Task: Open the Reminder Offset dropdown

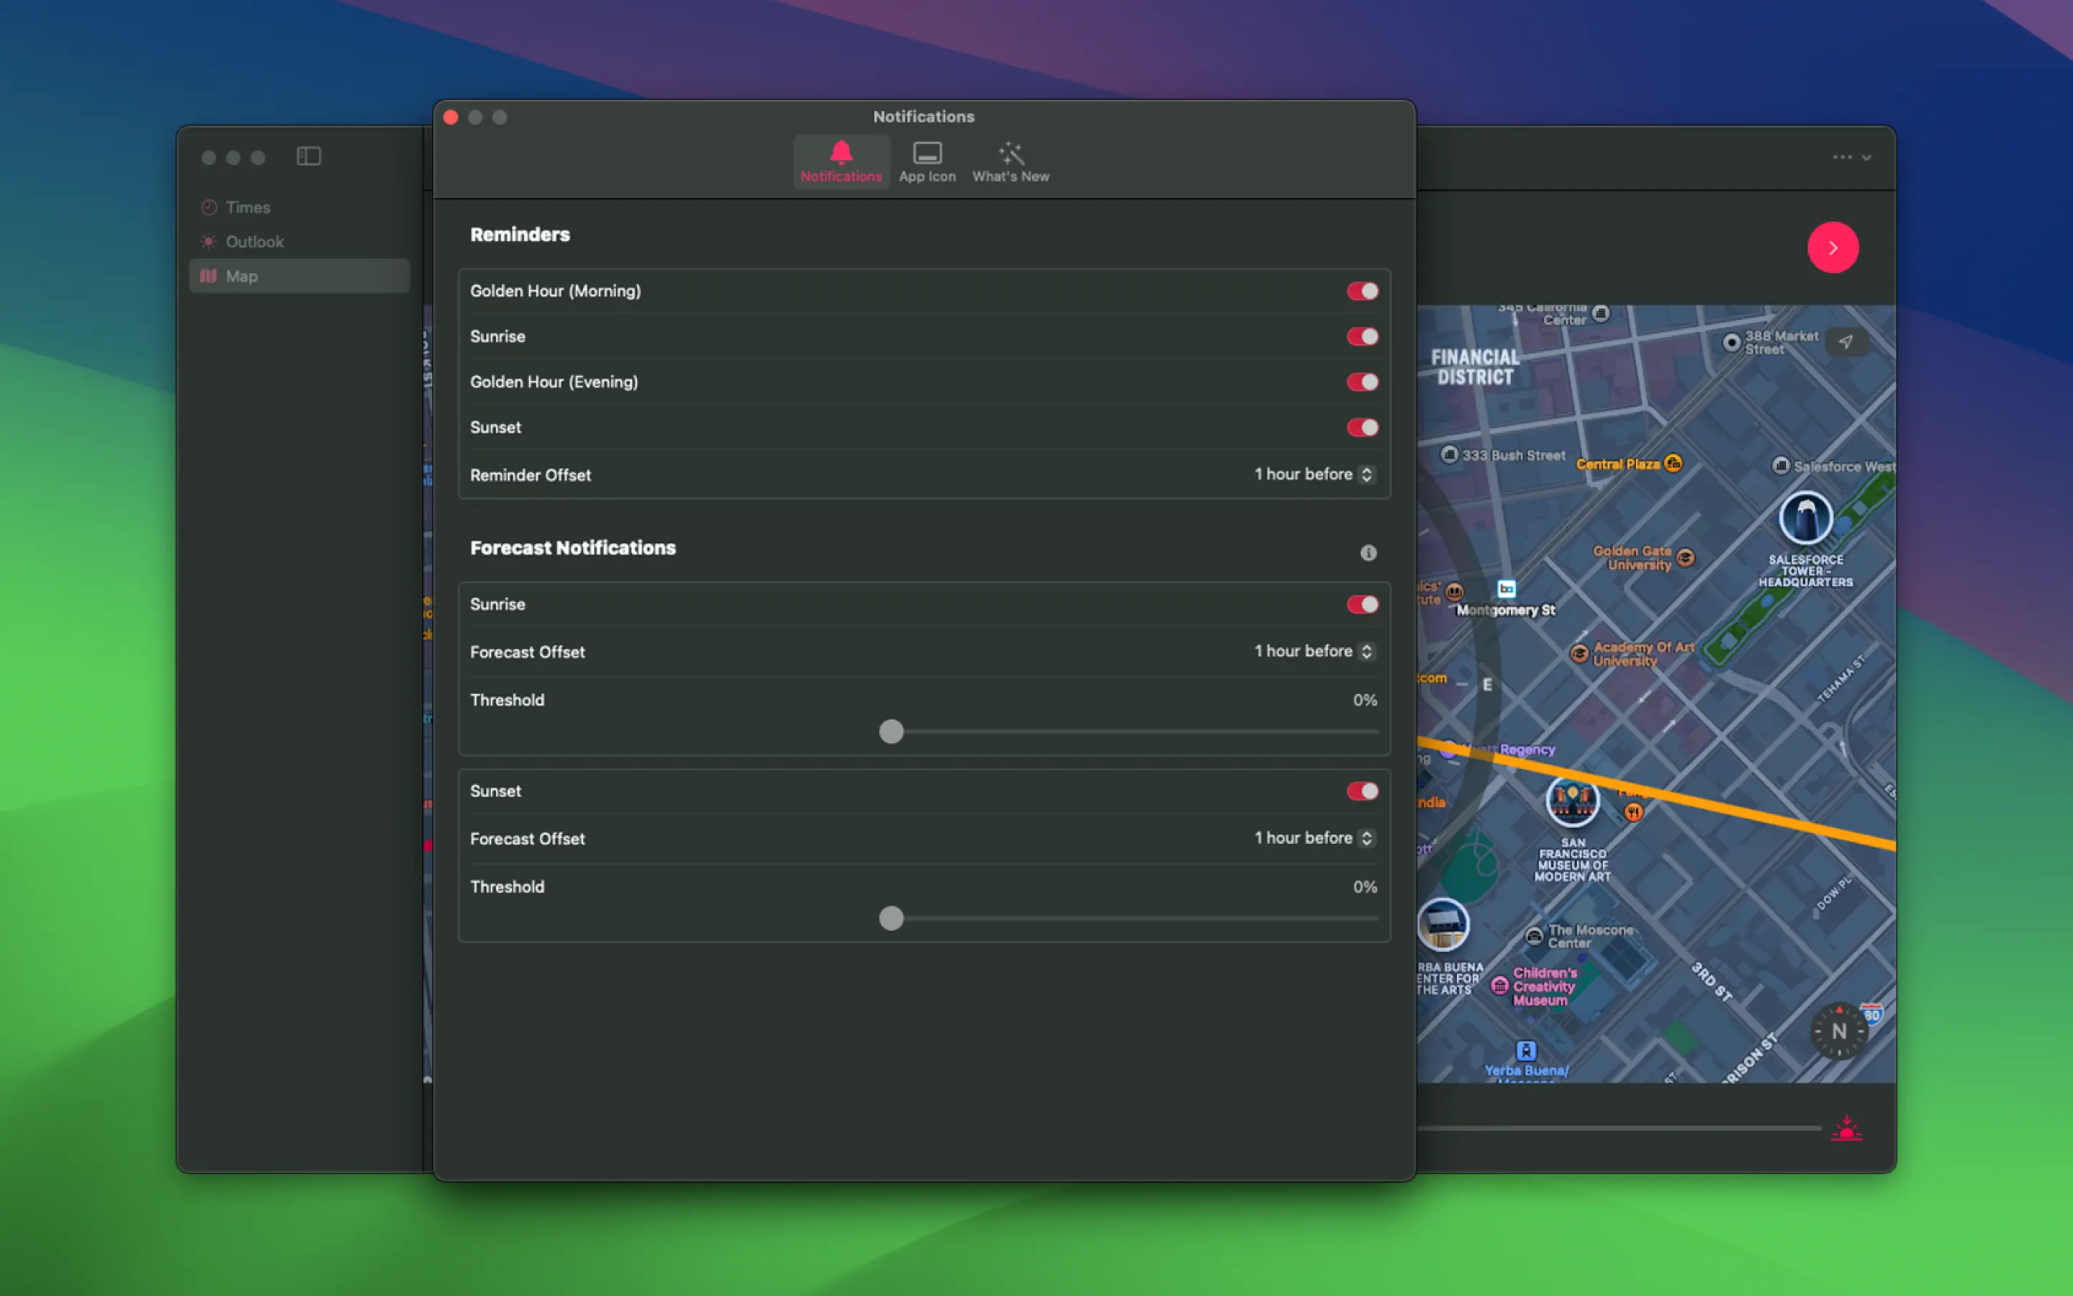Action: pos(1314,475)
